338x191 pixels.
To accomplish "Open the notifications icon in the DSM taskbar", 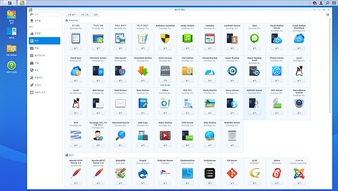I will (315, 3).
